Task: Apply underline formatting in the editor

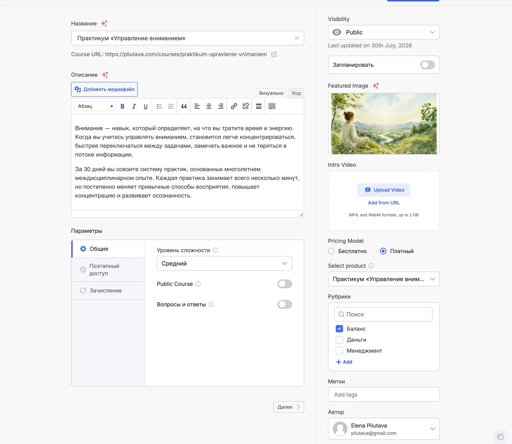Action: pos(146,106)
